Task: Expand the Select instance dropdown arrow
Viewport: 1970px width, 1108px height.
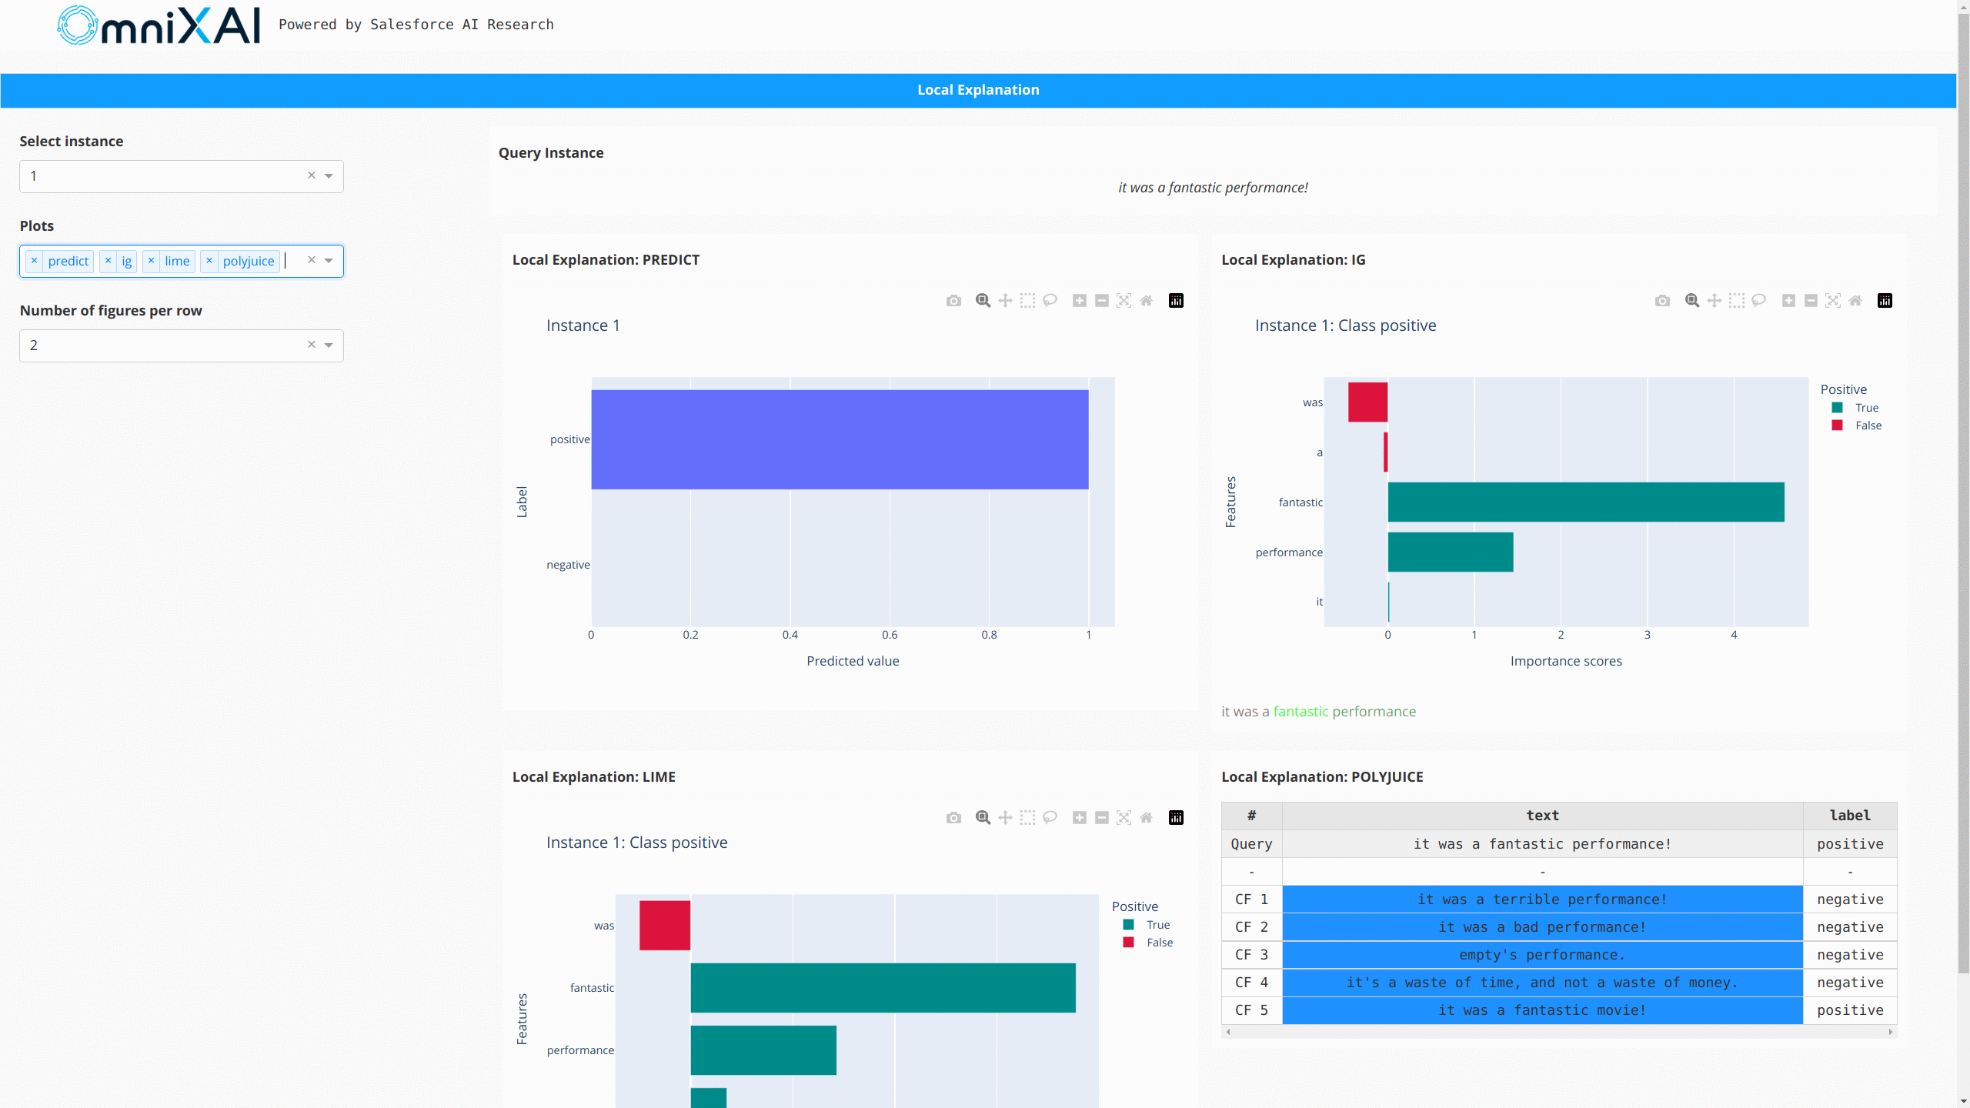Action: point(329,176)
